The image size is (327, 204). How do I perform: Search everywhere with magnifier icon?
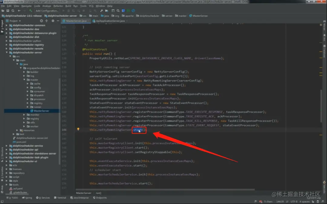[x=118, y=11]
